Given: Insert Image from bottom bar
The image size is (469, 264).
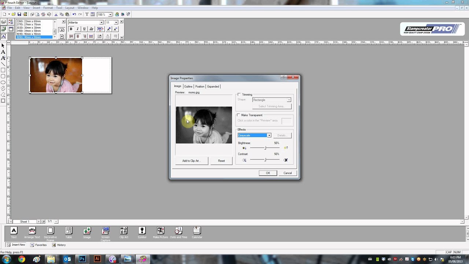Looking at the screenshot, I should coord(87,232).
